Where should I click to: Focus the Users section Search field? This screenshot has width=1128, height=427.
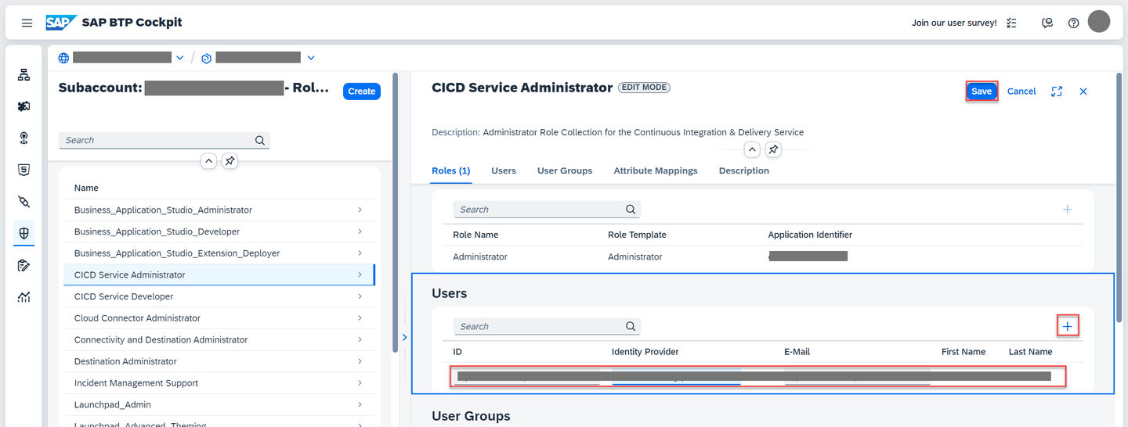[547, 327]
